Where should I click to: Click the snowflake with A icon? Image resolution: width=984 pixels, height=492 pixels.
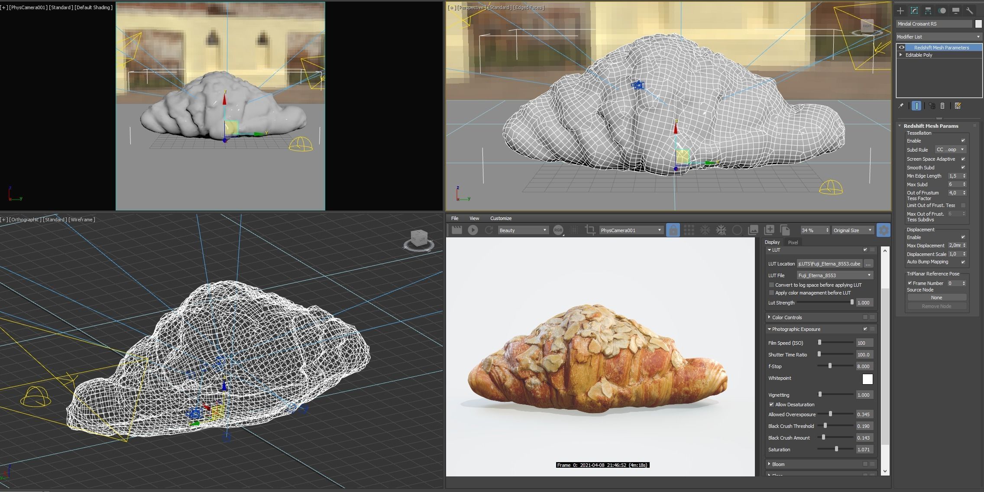click(721, 230)
